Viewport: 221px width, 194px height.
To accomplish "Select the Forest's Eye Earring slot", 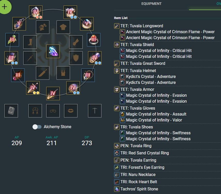I will pos(12,40).
